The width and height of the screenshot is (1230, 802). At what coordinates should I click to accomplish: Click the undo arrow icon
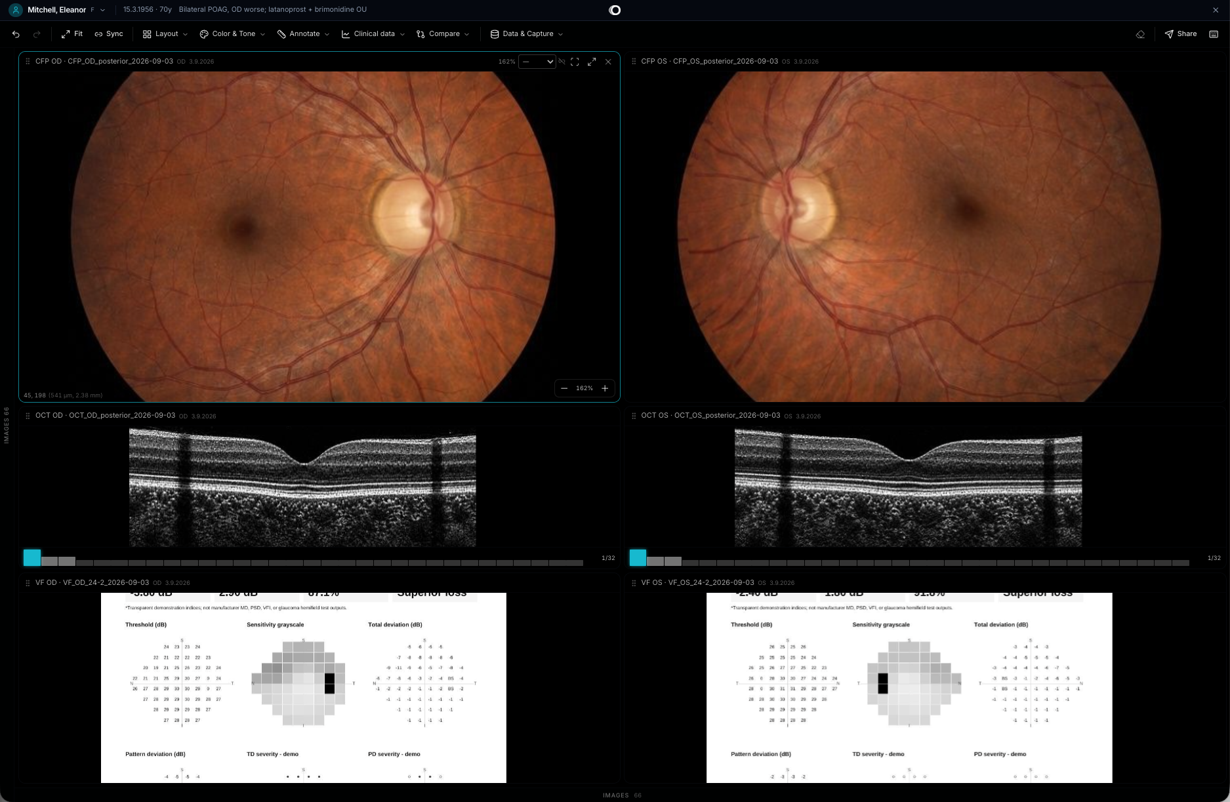tap(16, 34)
